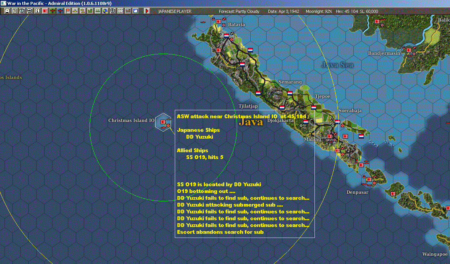Click the 'O19 bottoming out' message
The height and width of the screenshot is (264, 450).
[207, 191]
